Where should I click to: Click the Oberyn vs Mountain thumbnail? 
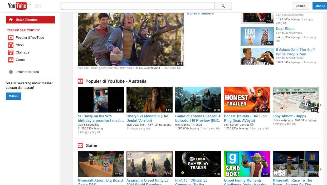click(149, 100)
